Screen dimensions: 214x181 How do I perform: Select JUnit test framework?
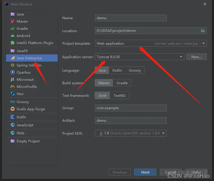(102, 95)
